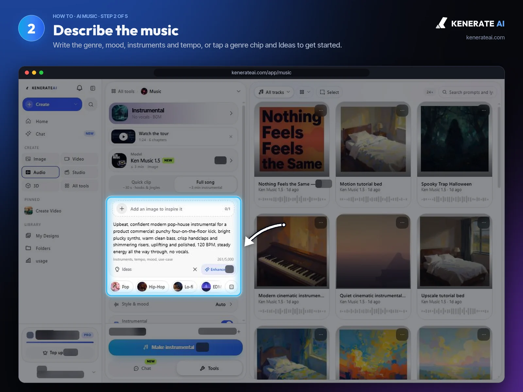Expand the Style & mood Auto setting

point(173,304)
